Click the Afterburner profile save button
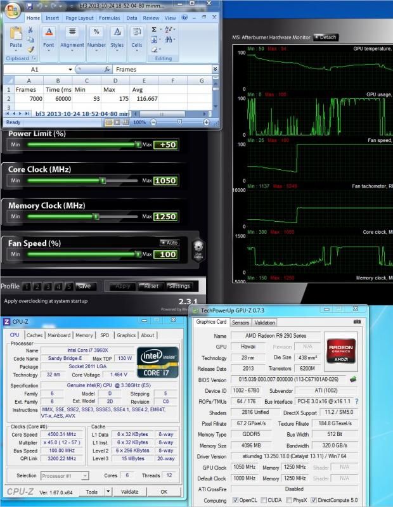 click(84, 286)
